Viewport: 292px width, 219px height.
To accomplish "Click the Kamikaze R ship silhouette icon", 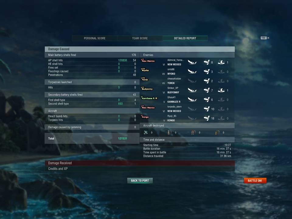I will coord(149,98).
